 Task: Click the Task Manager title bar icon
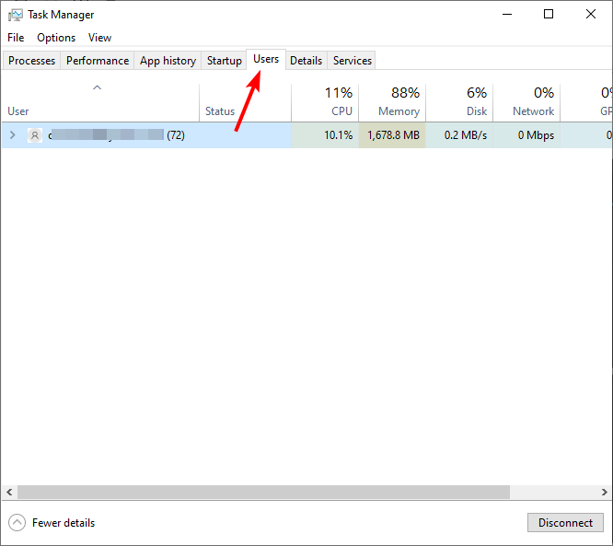click(x=16, y=15)
